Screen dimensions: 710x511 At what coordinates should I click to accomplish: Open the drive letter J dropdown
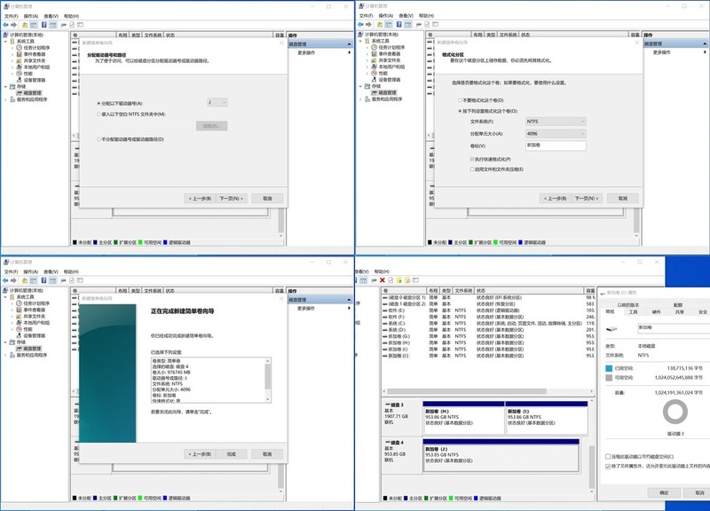pos(217,102)
